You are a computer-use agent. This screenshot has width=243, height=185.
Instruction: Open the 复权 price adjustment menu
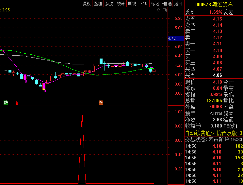tap(87, 4)
